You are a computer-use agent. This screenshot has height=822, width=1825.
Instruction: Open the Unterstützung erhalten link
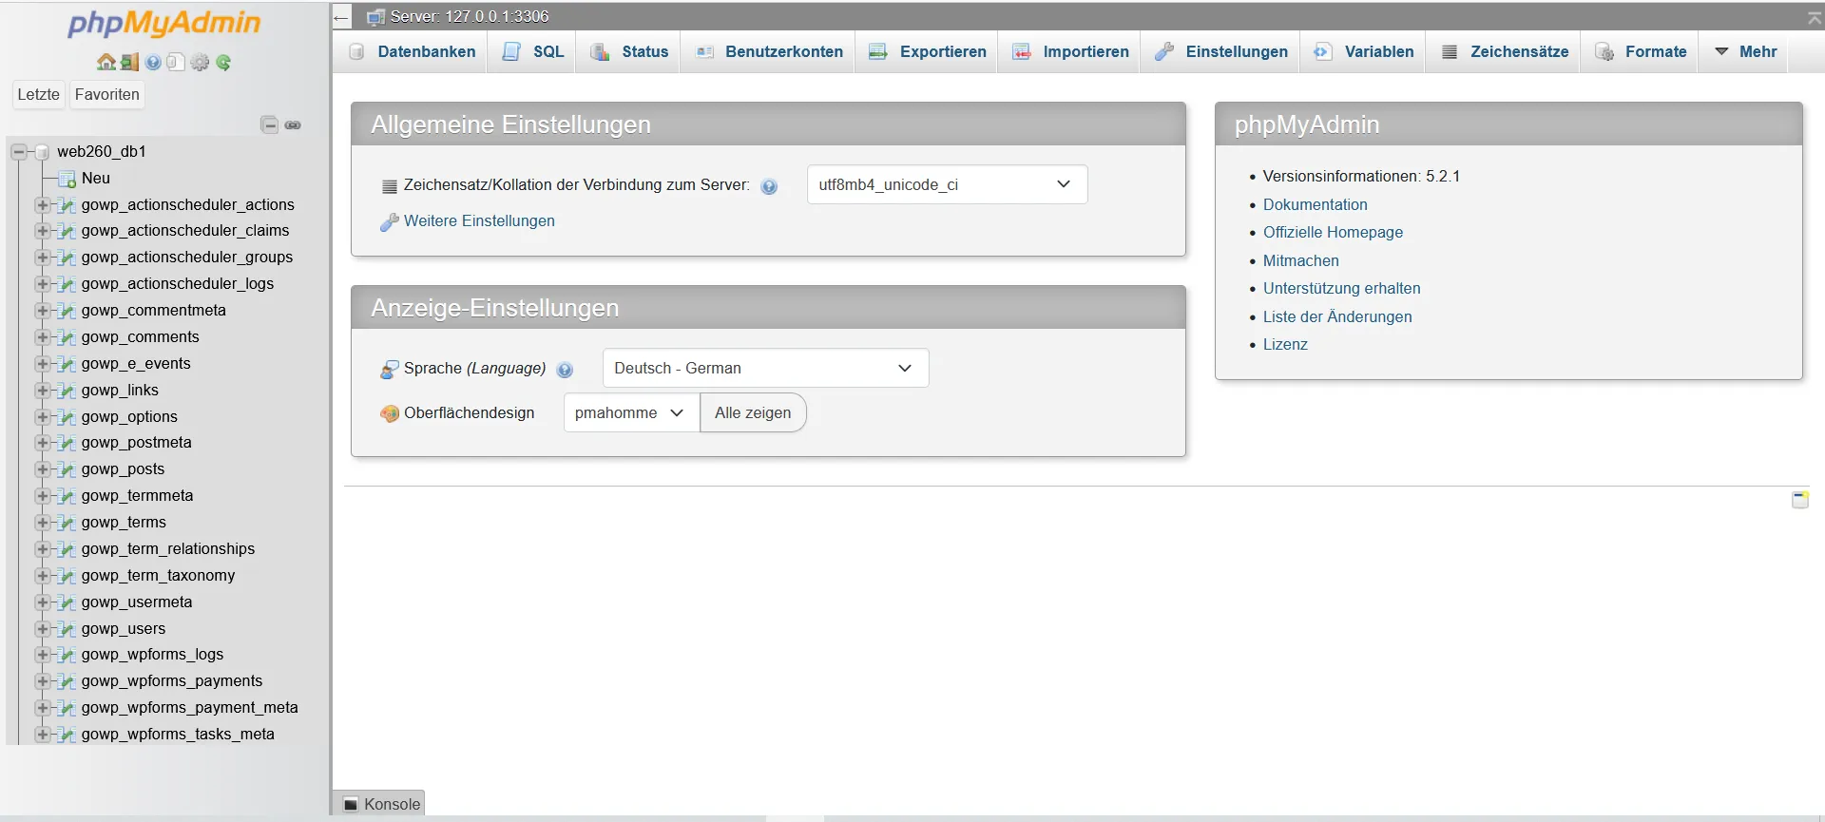point(1341,289)
